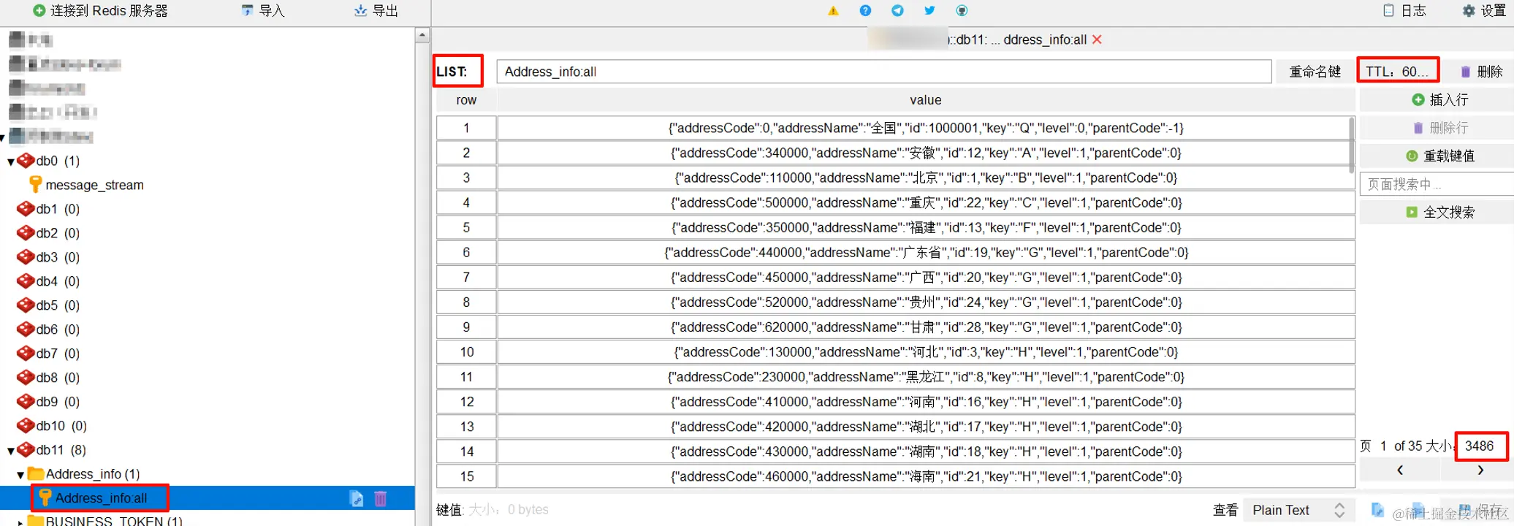Open the blue question-mark help icon
This screenshot has height=526, width=1514.
pos(865,11)
